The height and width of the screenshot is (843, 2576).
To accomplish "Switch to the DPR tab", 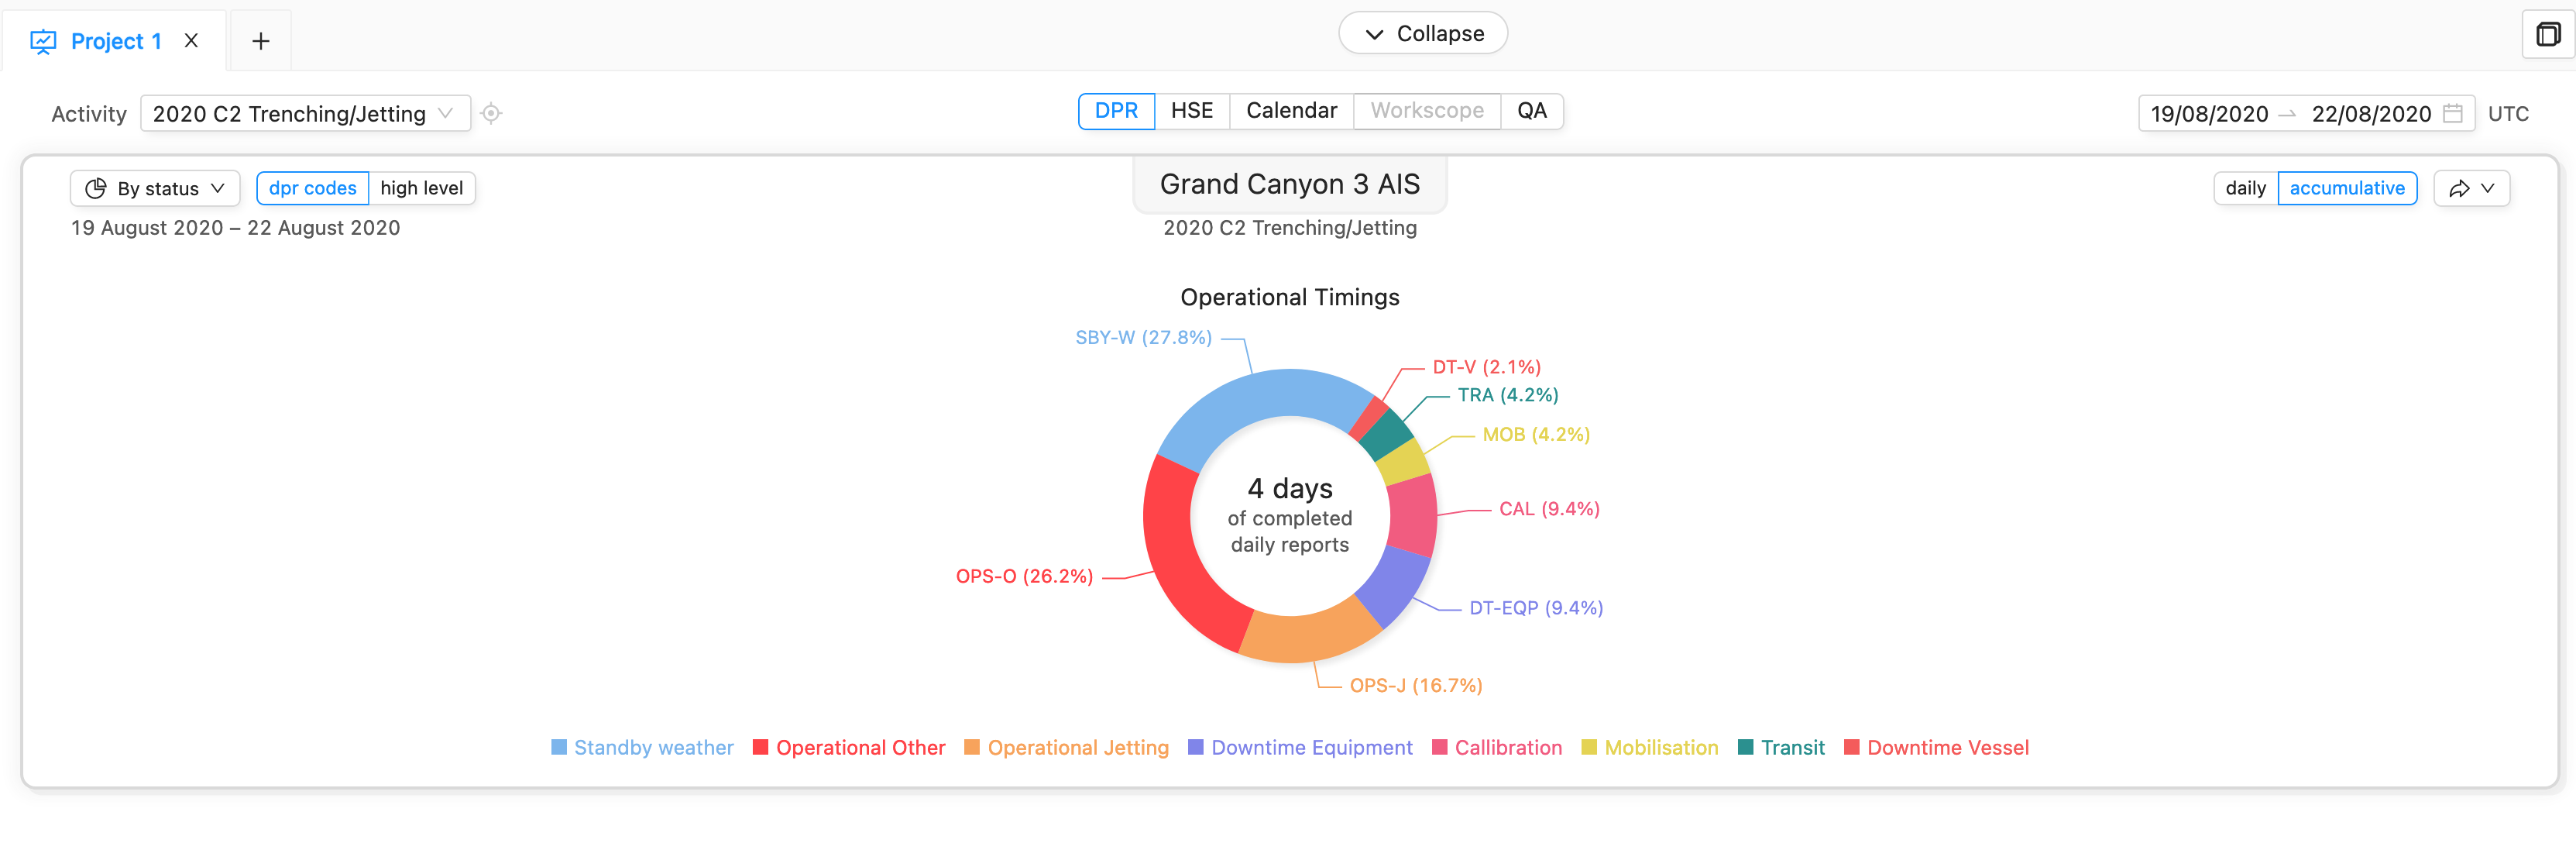I will coord(1116,111).
